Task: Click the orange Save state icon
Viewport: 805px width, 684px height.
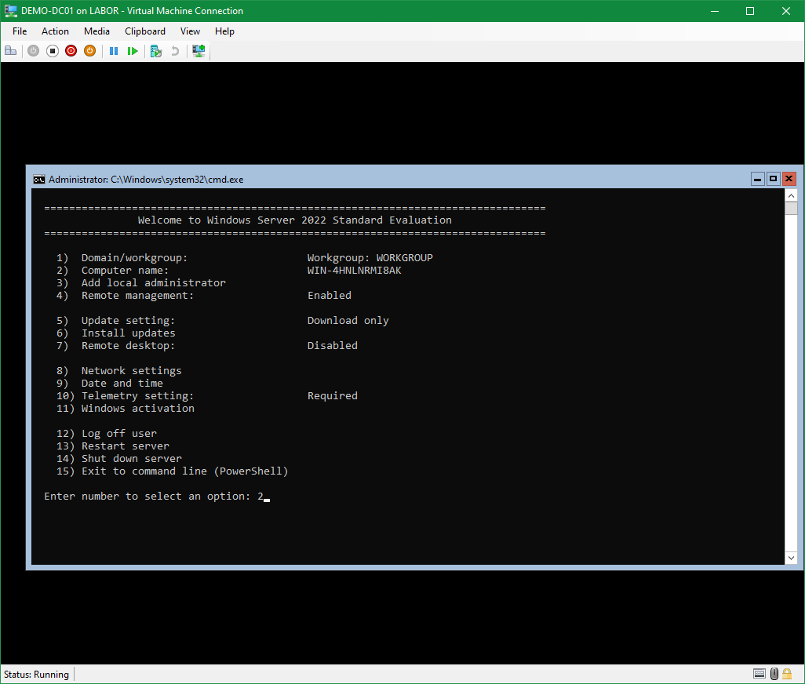Action: [x=89, y=51]
